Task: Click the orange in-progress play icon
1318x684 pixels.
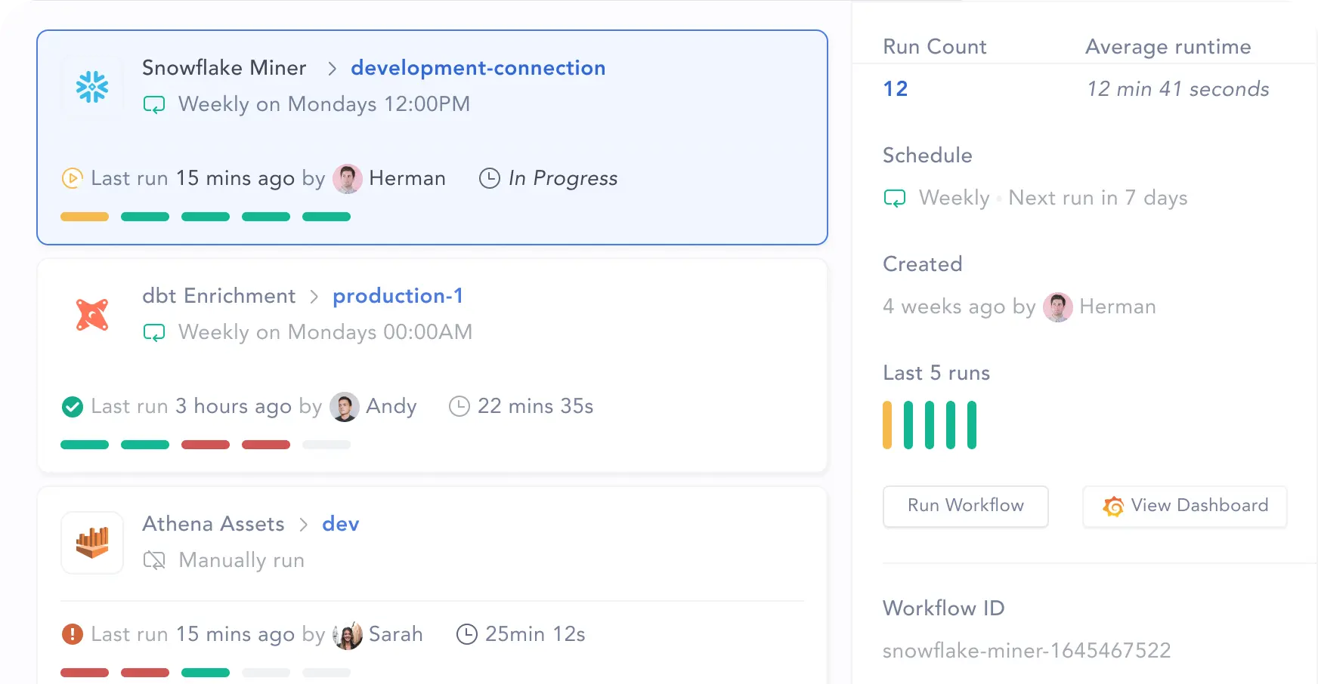Action: click(x=72, y=178)
